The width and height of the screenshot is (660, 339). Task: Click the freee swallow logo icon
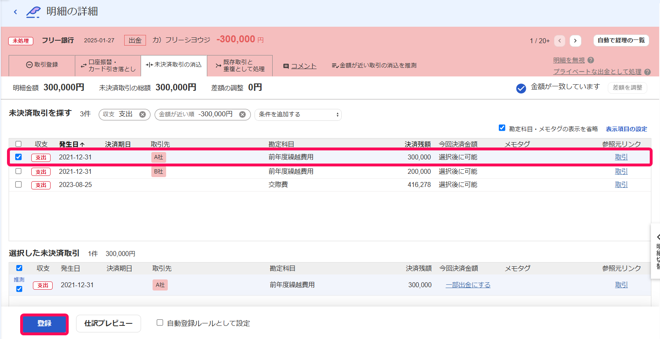(33, 12)
